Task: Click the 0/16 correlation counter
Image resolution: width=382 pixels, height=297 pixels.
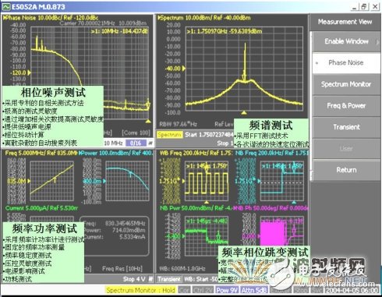Action: [x=136, y=143]
